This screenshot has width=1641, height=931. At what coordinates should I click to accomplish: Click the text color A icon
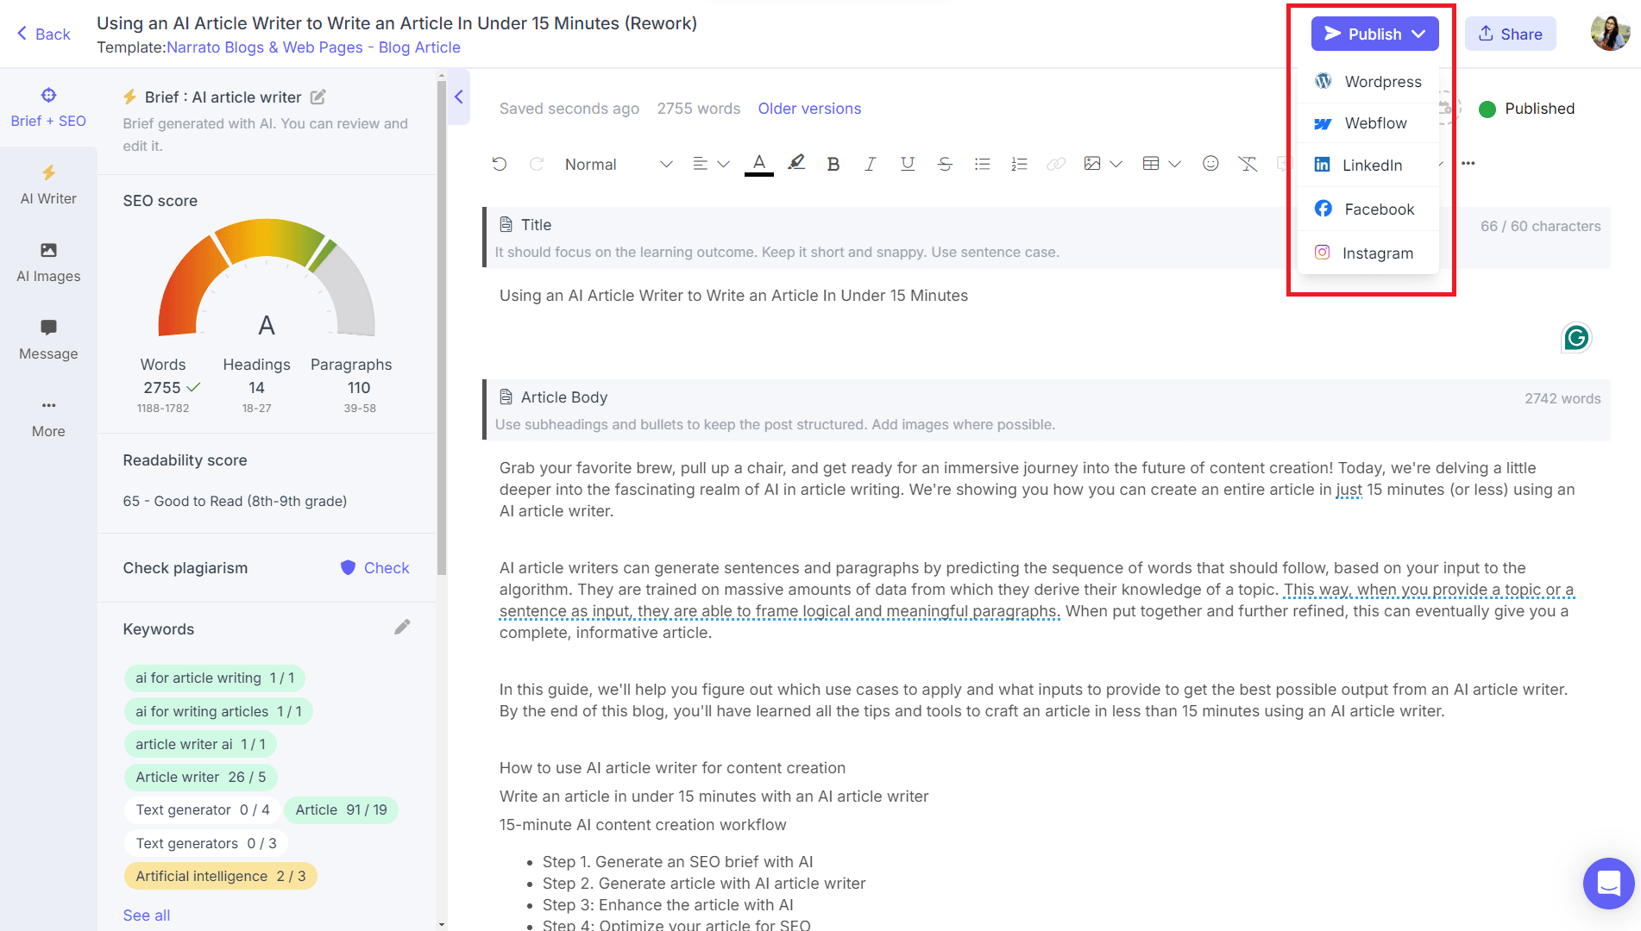tap(759, 164)
